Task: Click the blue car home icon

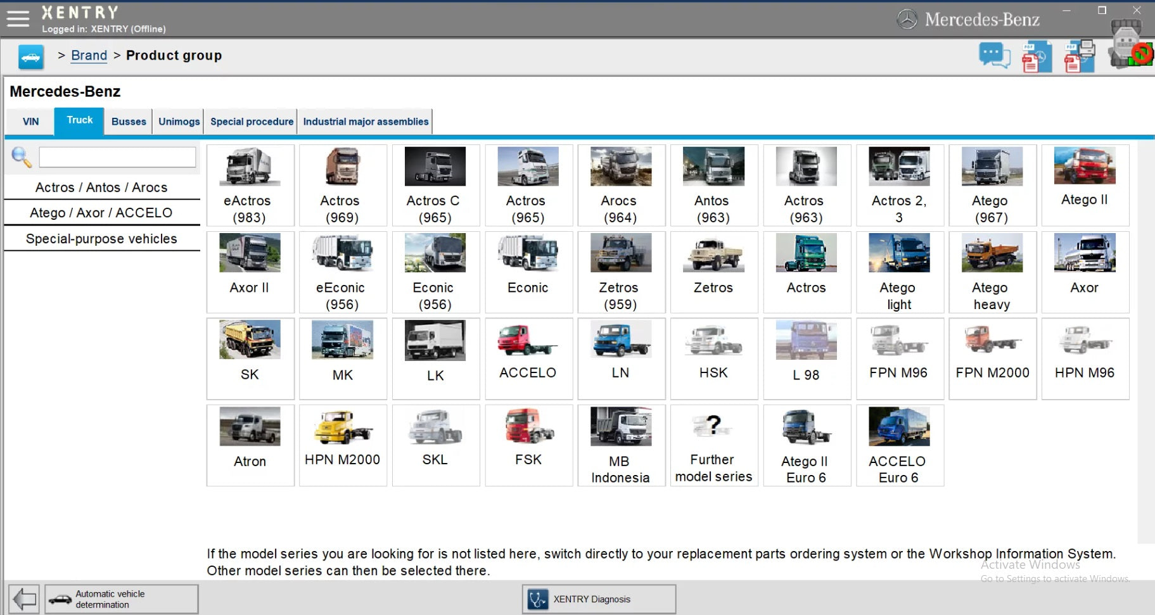Action: point(31,57)
